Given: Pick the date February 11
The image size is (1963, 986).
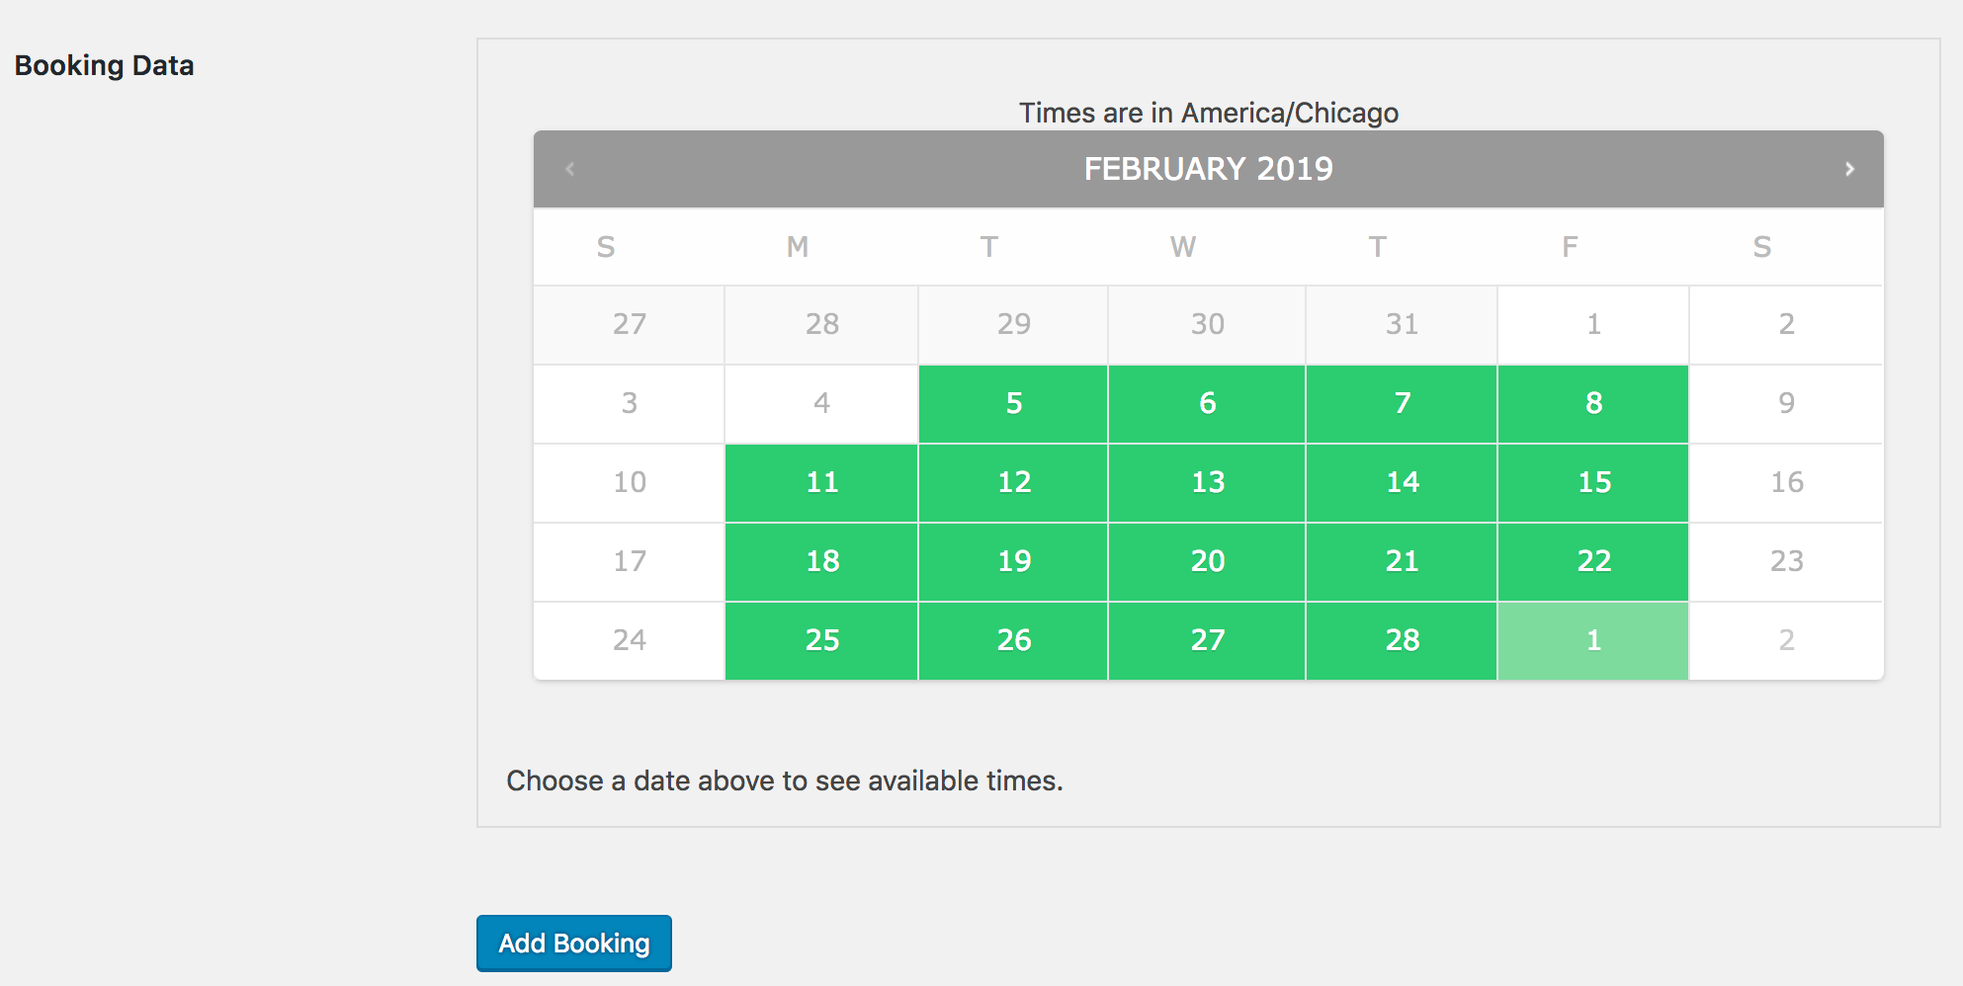Looking at the screenshot, I should pyautogui.click(x=821, y=482).
